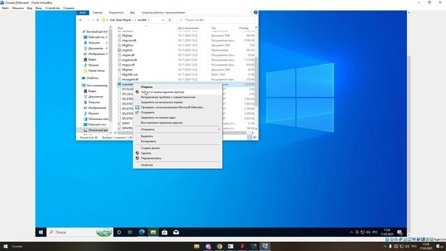Switch to the Share (Поделиться) ribbon tab
Image resolution: width=446 pixels, height=251 pixels.
point(116,13)
